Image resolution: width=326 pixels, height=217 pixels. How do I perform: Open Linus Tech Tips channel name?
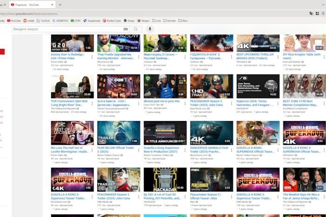coord(151,105)
